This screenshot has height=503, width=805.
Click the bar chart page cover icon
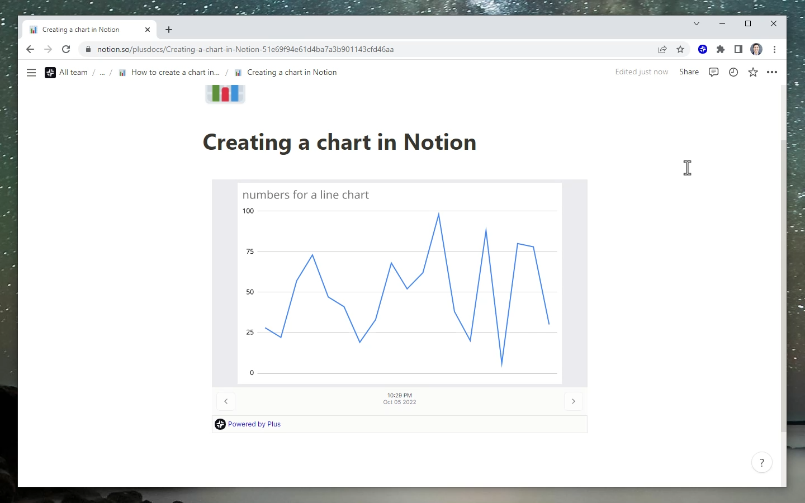(x=225, y=93)
